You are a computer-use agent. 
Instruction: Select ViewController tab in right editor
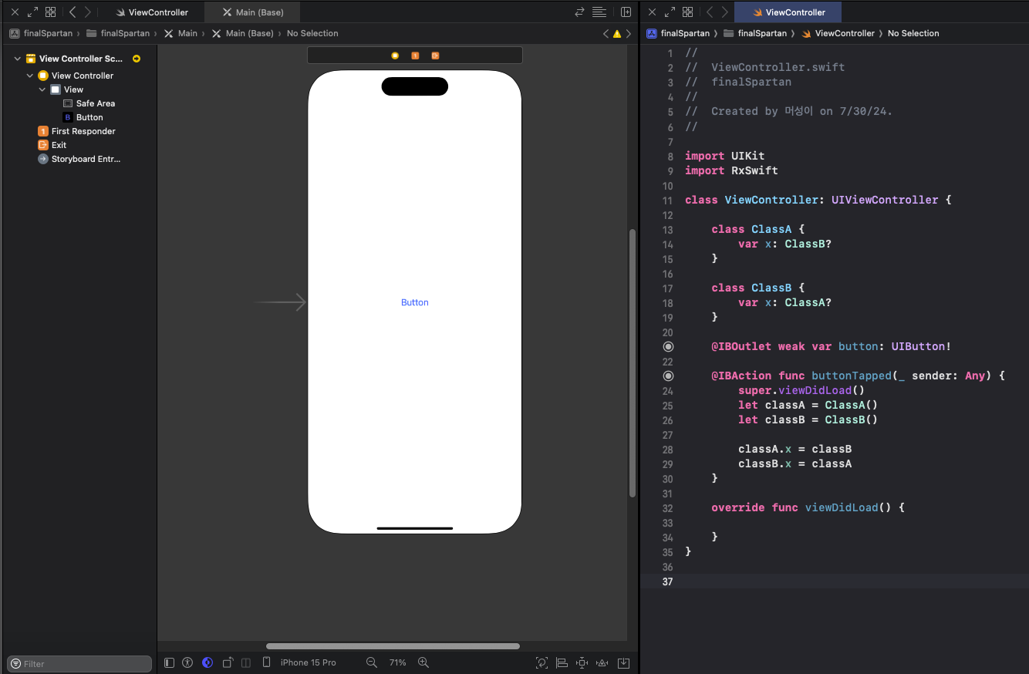pyautogui.click(x=788, y=12)
